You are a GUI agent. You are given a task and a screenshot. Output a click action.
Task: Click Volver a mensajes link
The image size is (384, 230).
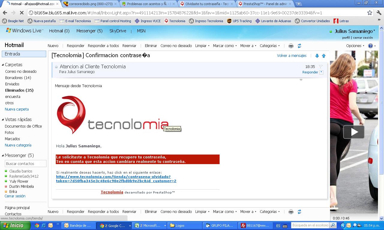click(292, 56)
